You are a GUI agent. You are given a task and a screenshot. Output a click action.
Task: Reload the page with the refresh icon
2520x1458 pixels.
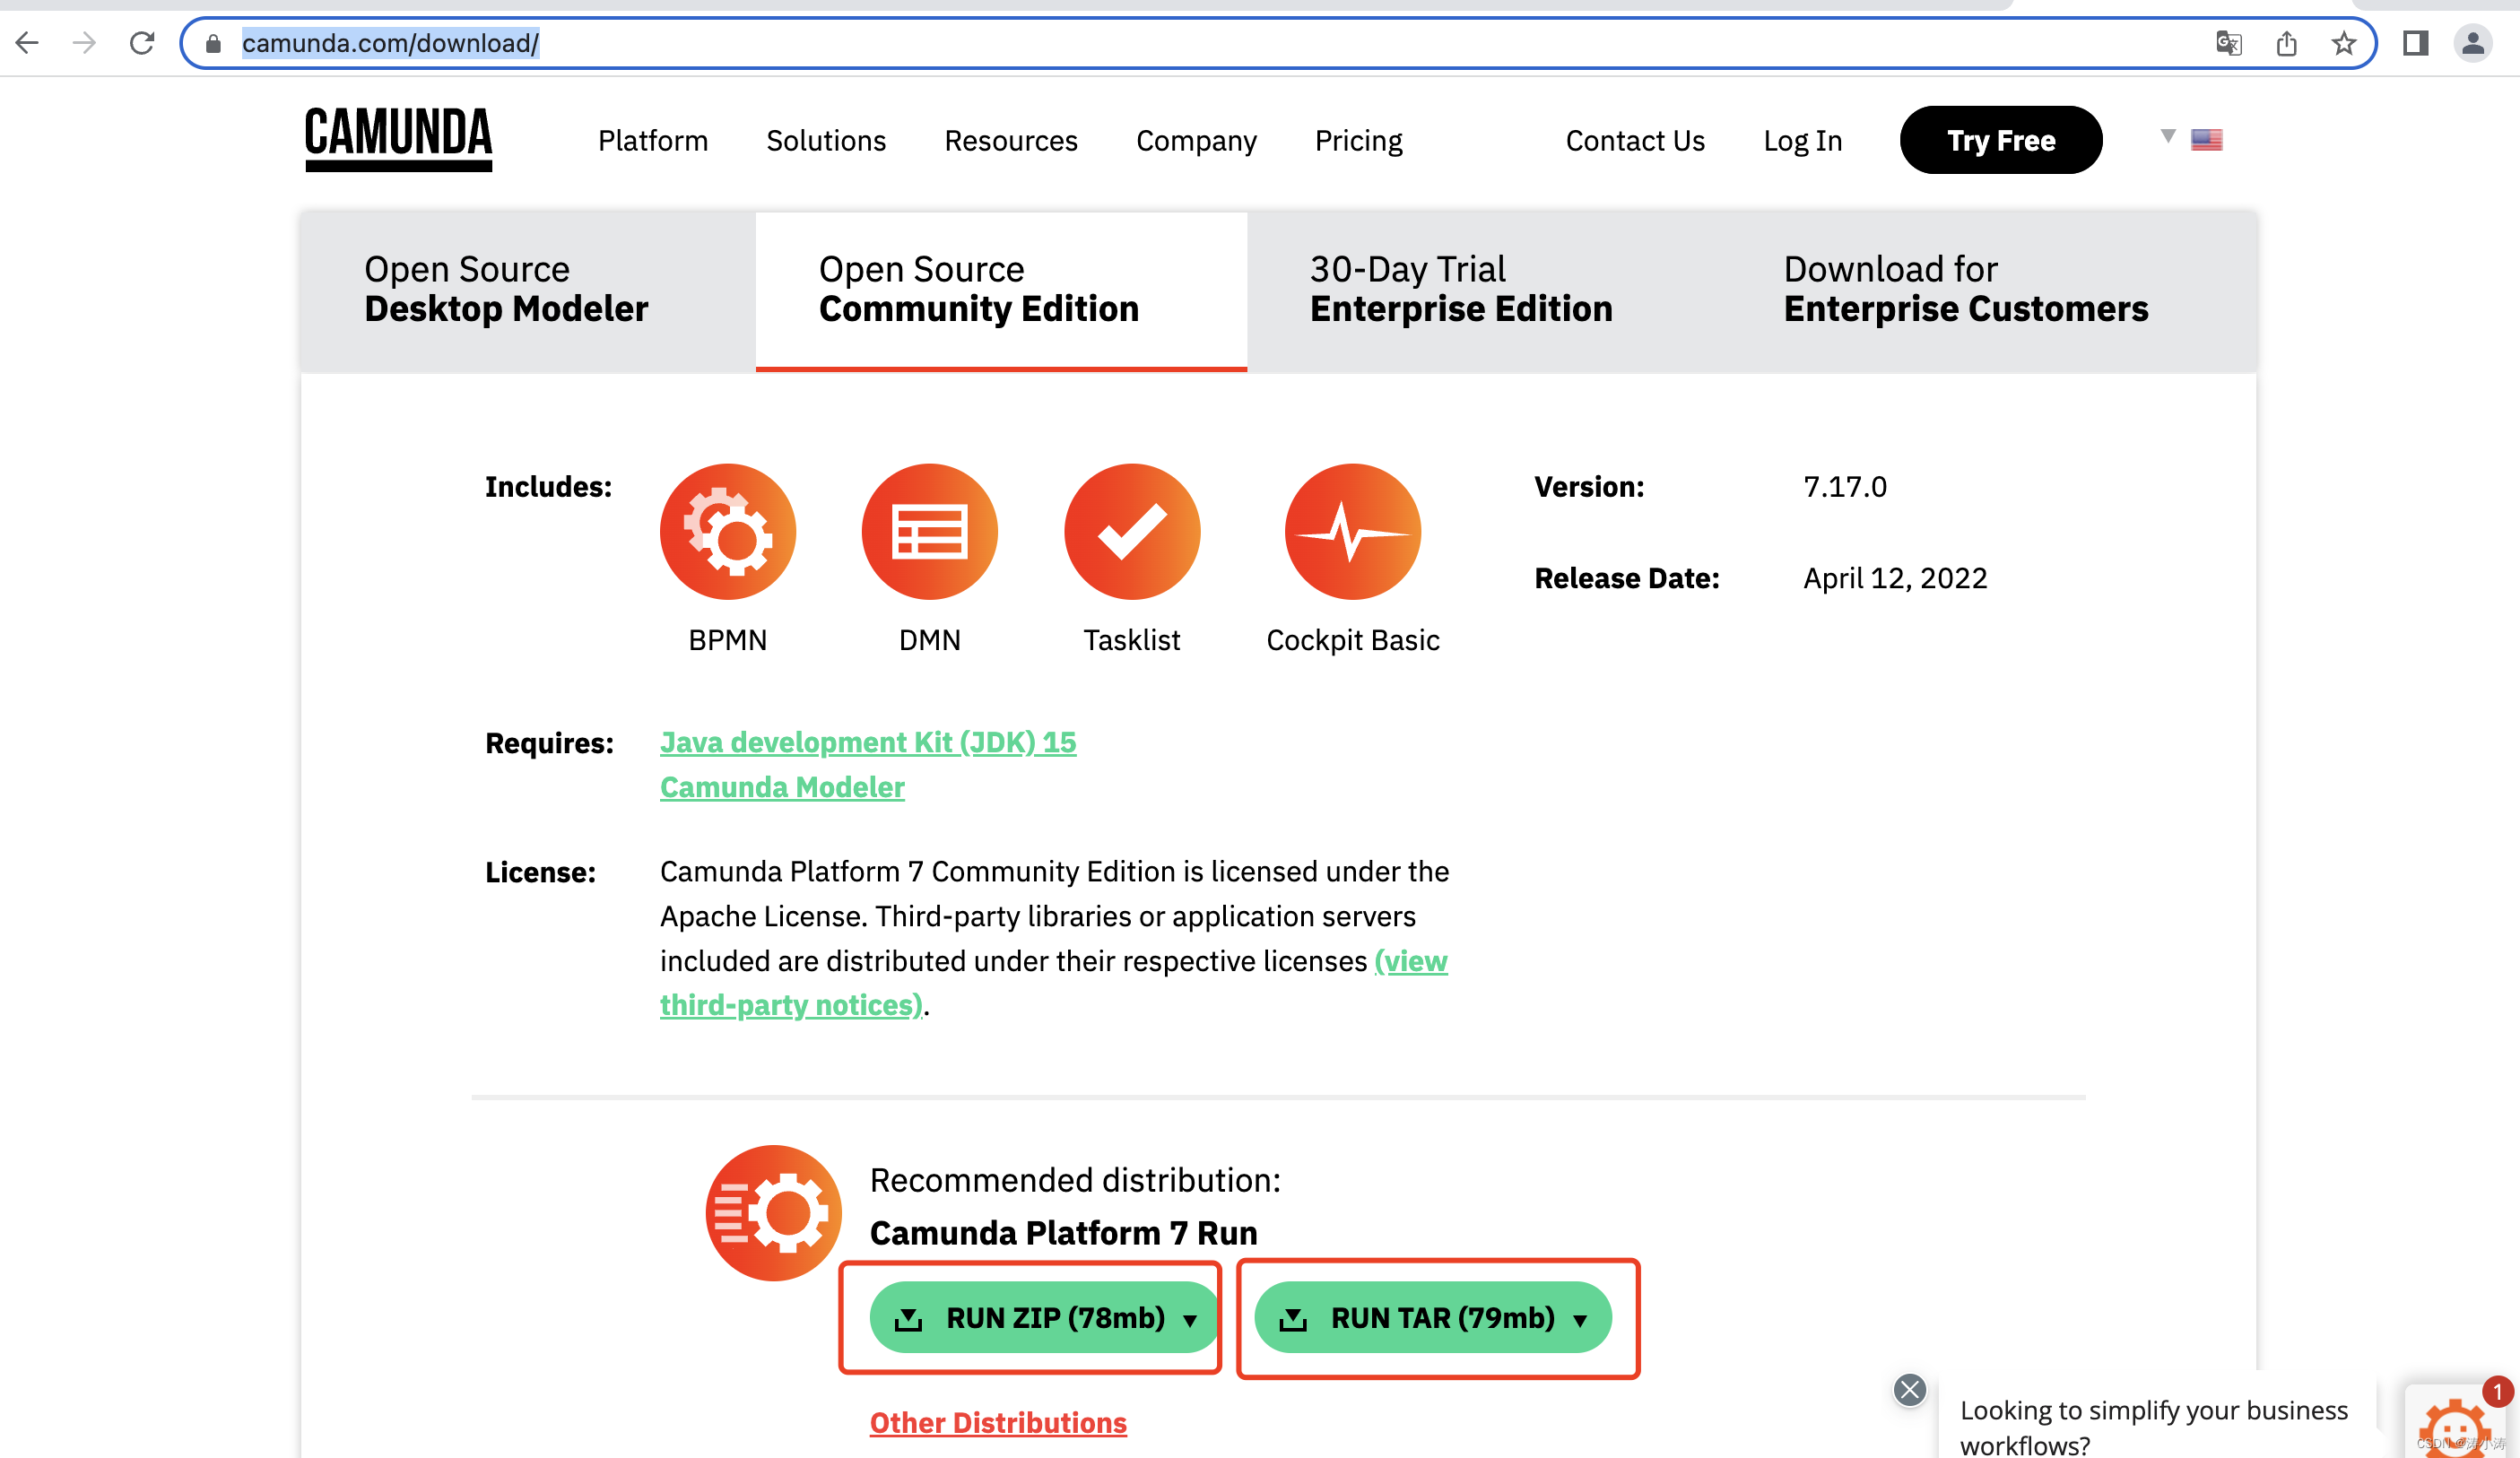(x=142, y=43)
